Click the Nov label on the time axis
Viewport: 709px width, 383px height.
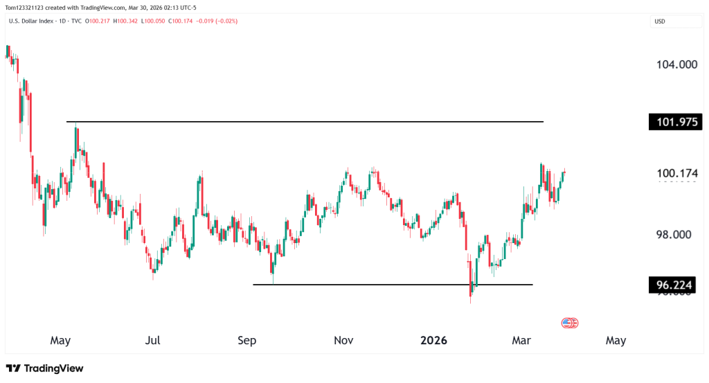pos(343,341)
